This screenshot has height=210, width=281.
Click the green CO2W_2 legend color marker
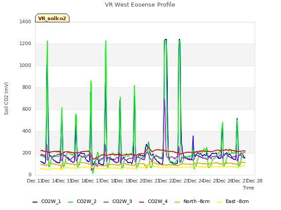[x=71, y=202]
